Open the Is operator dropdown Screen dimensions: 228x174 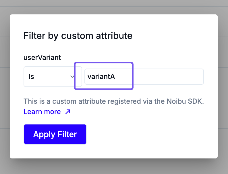[53, 77]
